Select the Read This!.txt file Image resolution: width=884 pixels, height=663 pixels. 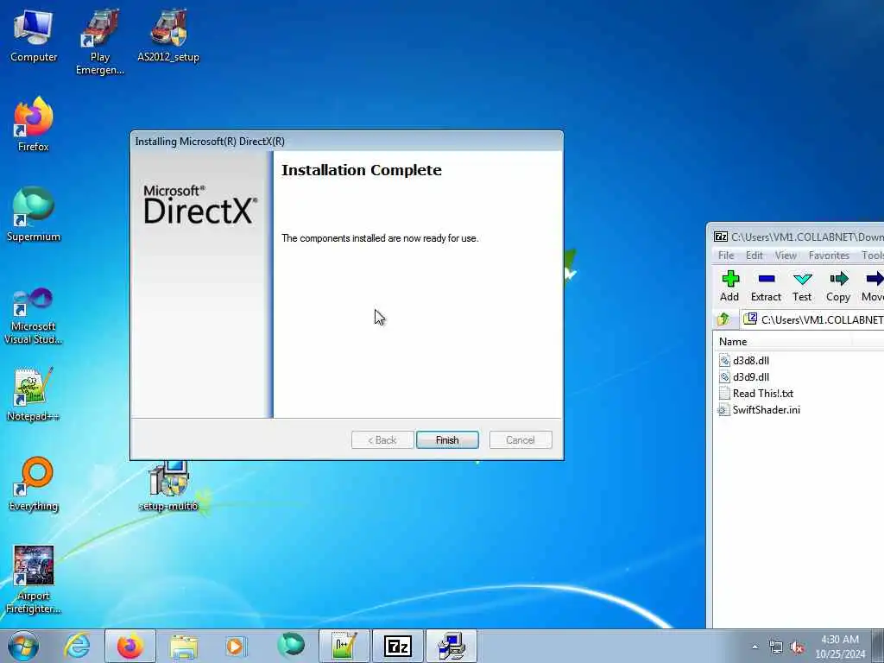click(756, 394)
